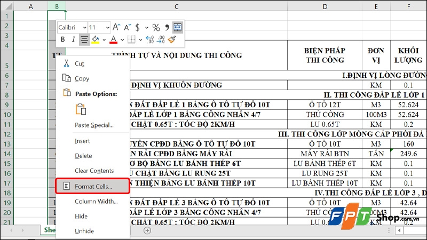Click previous sheet navigation arrow
This screenshot has width=427, height=240.
click(x=11, y=230)
